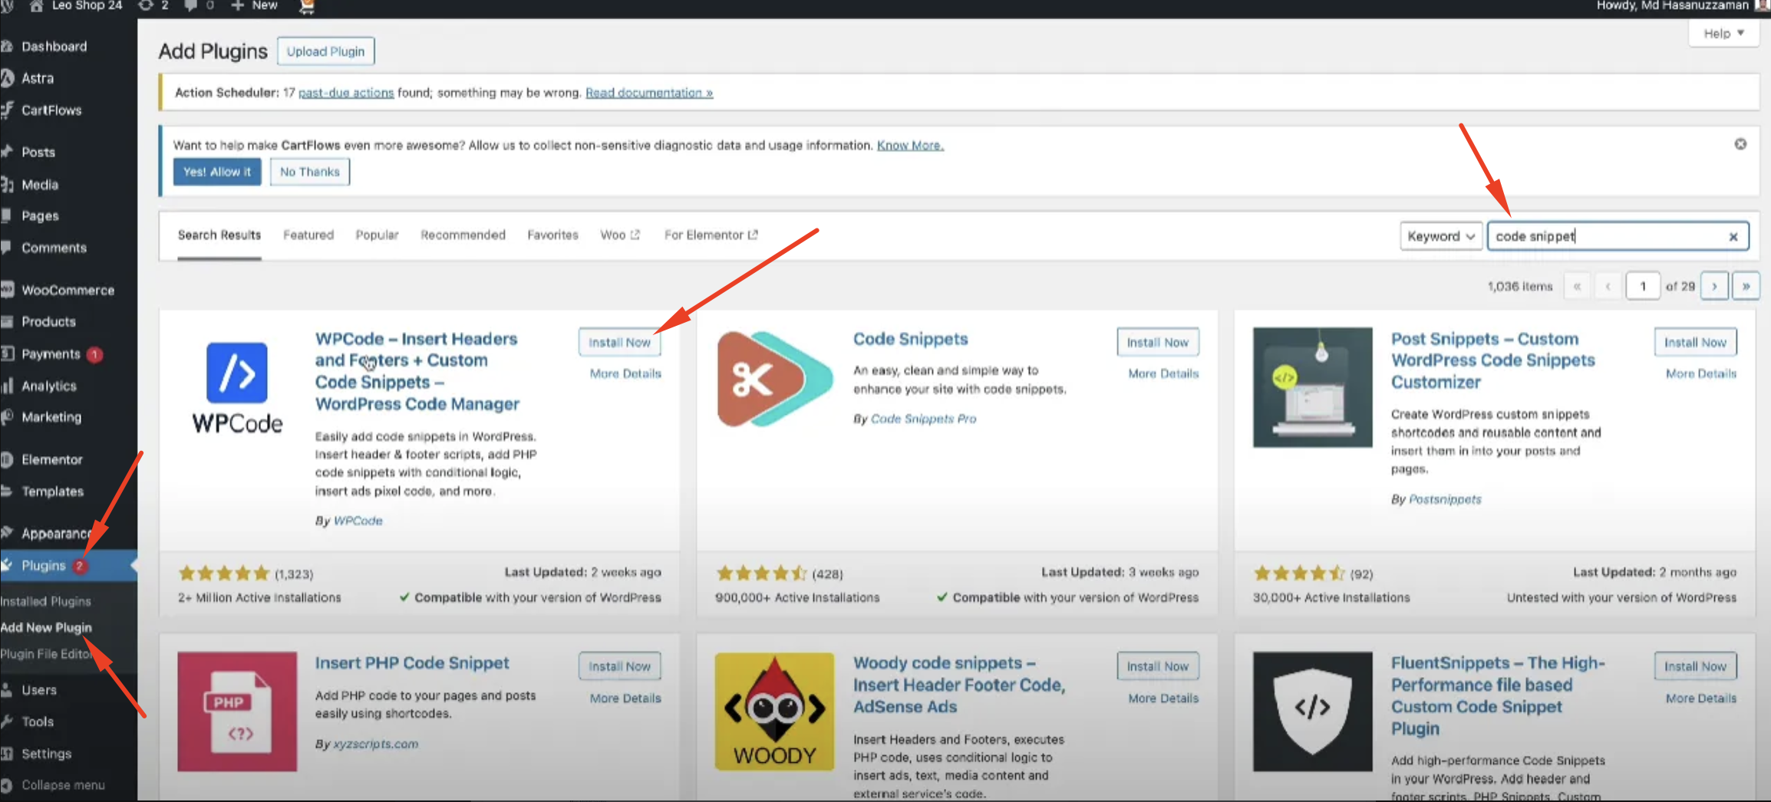Open the Tools sidebar menu
Viewport: 1771px width, 802px height.
tap(37, 721)
